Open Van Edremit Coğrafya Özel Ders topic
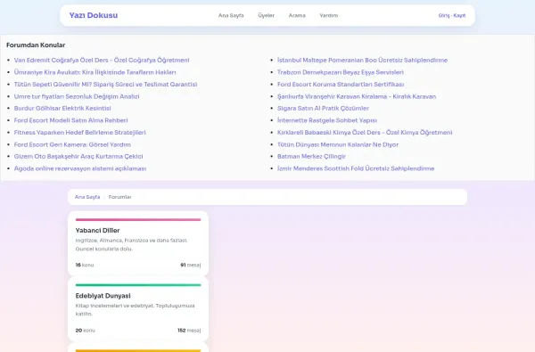This screenshot has height=352, width=535. tap(102, 60)
